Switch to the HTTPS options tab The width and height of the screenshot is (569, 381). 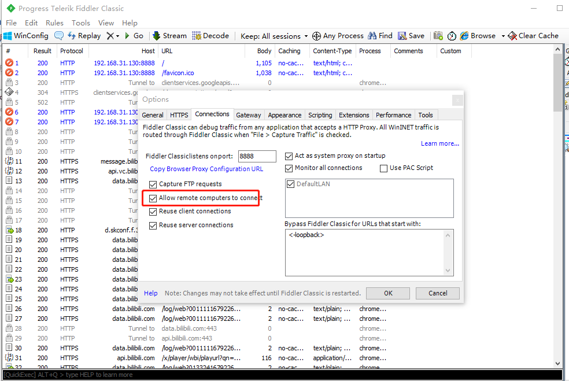[179, 115]
